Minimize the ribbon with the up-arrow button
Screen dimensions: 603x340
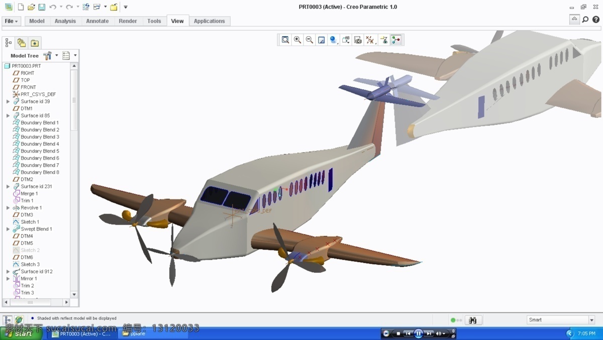coord(574,19)
